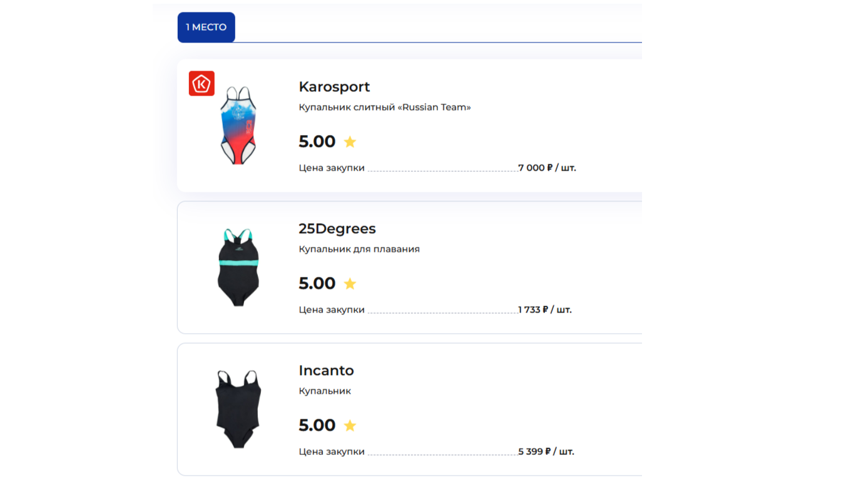
Task: Click the Incanto brand title
Action: [326, 371]
